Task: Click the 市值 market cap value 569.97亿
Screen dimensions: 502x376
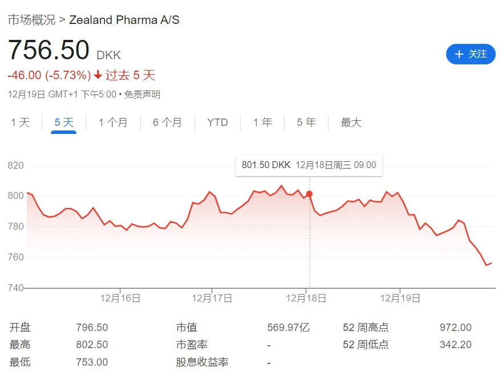Action: pyautogui.click(x=288, y=328)
